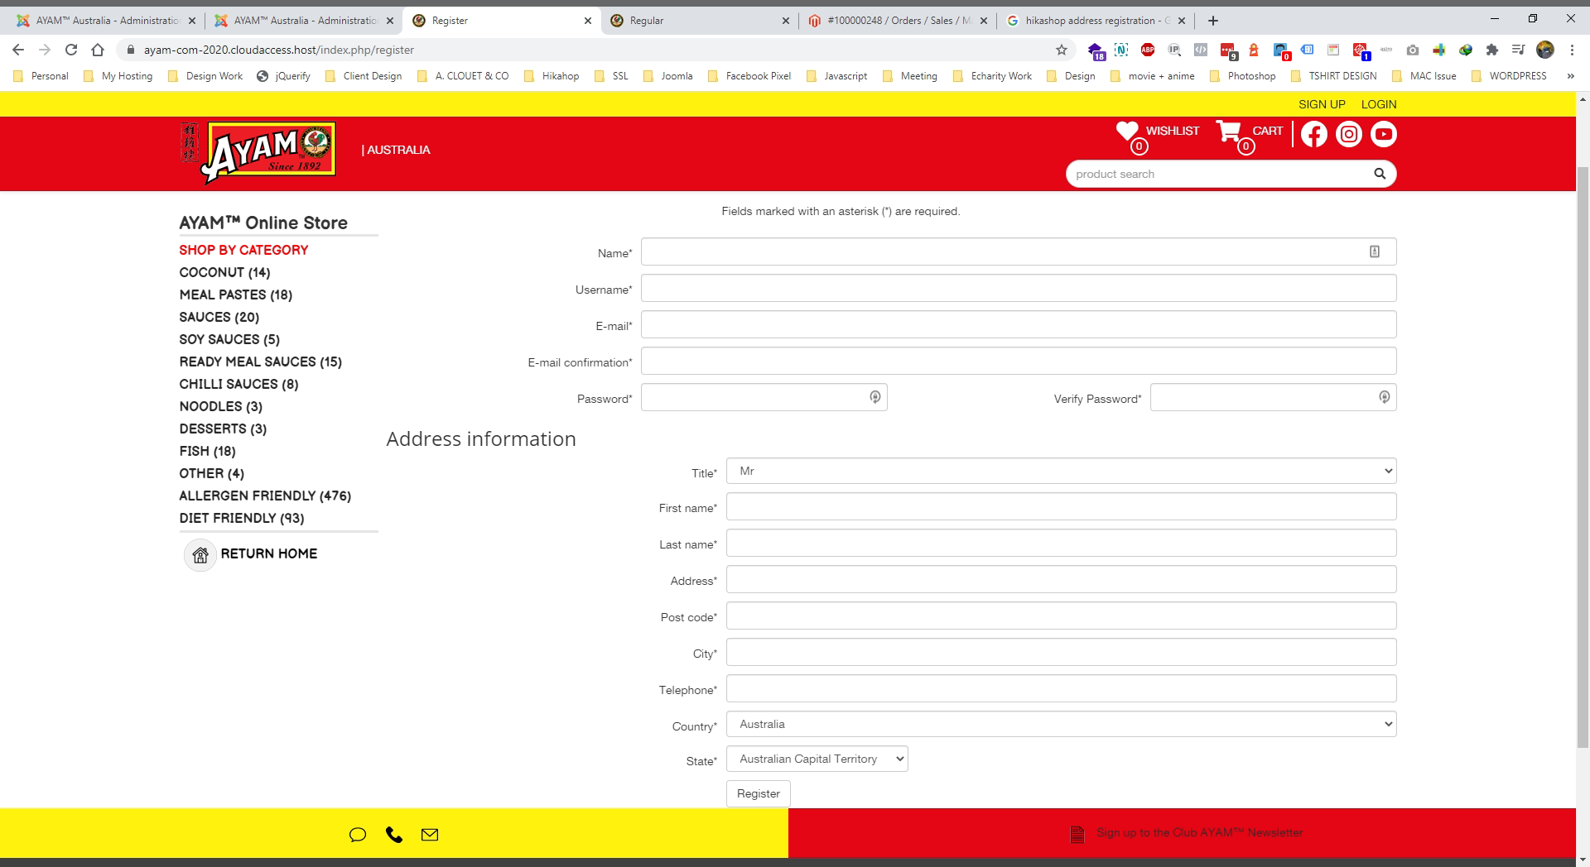Image resolution: width=1590 pixels, height=867 pixels.
Task: Open the Chrome extensions puzzle icon
Action: [x=1492, y=50]
